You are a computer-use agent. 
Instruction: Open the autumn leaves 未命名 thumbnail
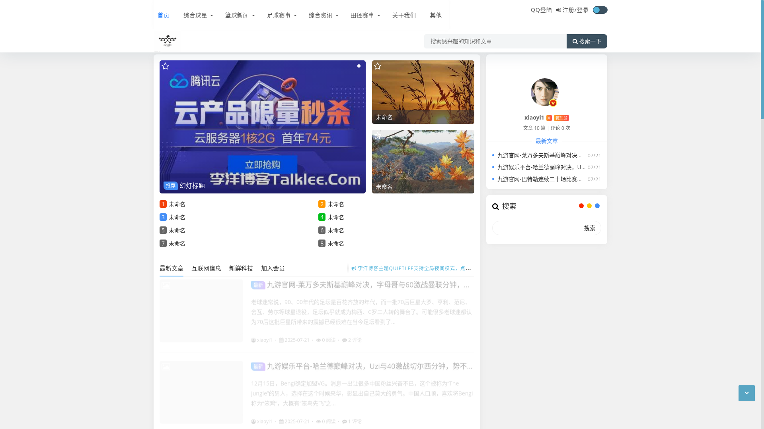click(423, 162)
